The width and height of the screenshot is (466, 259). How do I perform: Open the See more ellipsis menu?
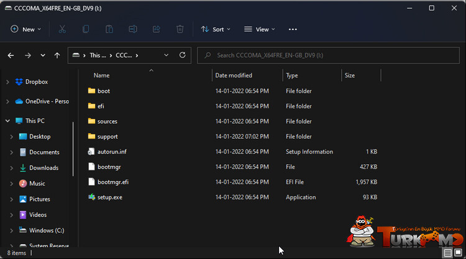[293, 29]
